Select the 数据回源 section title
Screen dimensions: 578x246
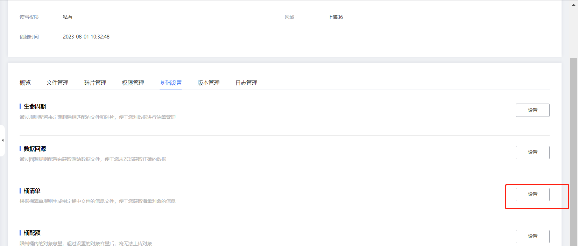[x=35, y=149]
